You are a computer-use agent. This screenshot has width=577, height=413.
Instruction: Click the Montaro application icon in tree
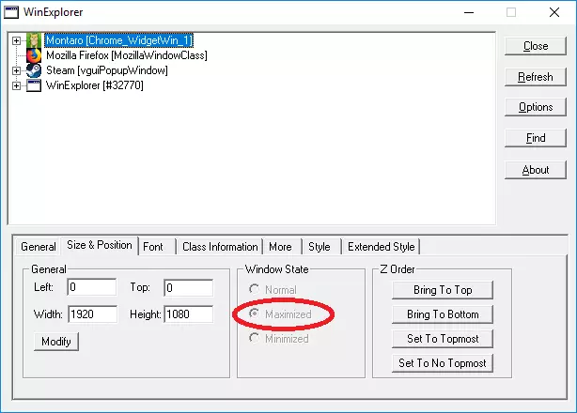[34, 40]
